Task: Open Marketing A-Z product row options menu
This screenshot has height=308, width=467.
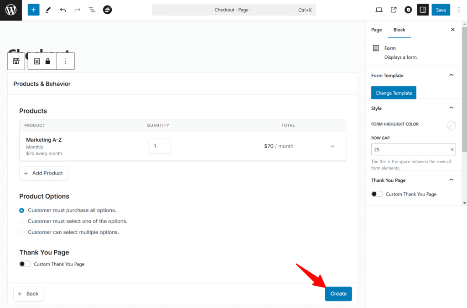Action: point(332,146)
